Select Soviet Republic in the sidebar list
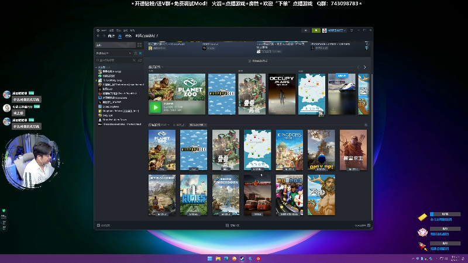This screenshot has width=468, height=263. [x=119, y=94]
